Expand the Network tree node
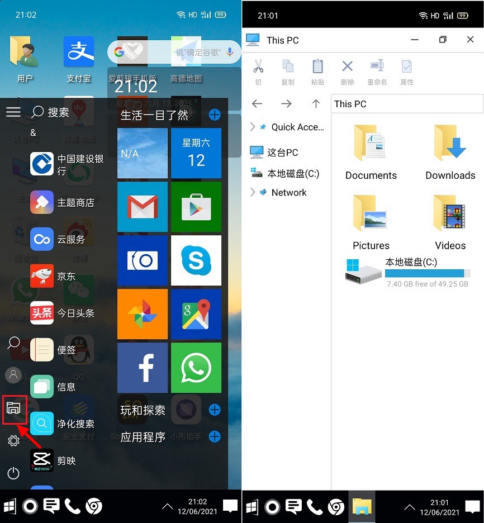Screen dimensions: 484x523 coord(253,192)
